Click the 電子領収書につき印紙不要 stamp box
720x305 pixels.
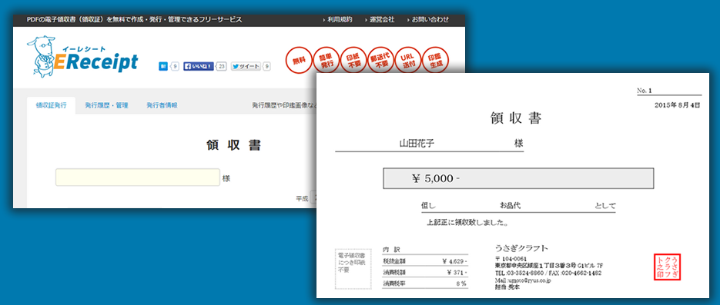[353, 270]
